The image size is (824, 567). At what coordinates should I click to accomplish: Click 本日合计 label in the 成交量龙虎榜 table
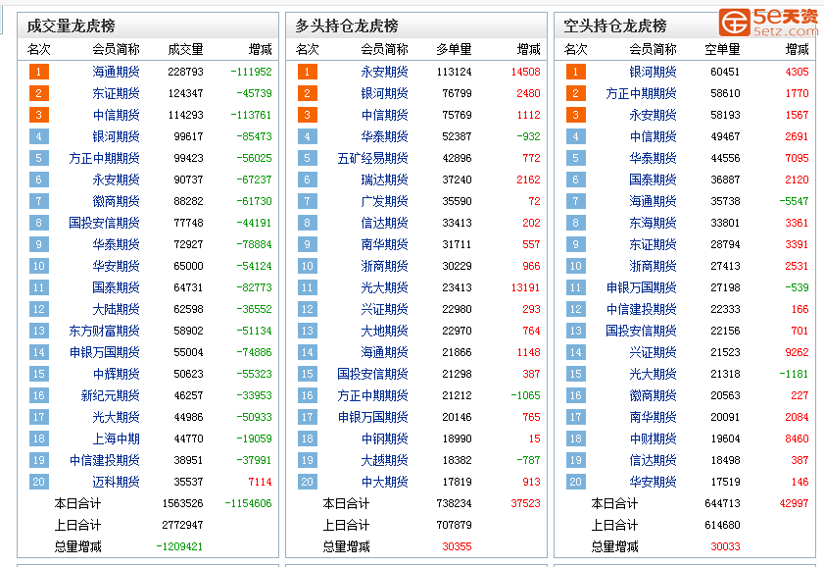click(77, 503)
